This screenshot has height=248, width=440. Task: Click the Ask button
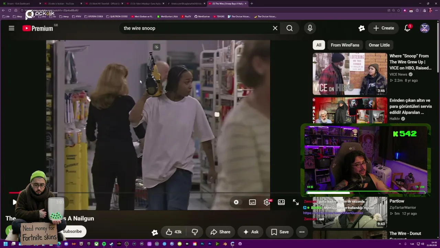tap(251, 232)
